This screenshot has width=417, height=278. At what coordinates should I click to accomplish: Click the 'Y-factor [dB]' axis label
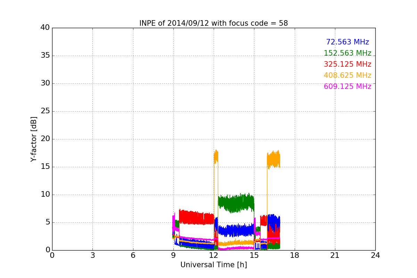pyautogui.click(x=34, y=139)
